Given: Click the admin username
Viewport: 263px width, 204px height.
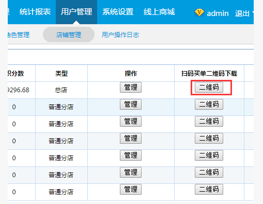Looking at the screenshot, I should click(x=218, y=13).
